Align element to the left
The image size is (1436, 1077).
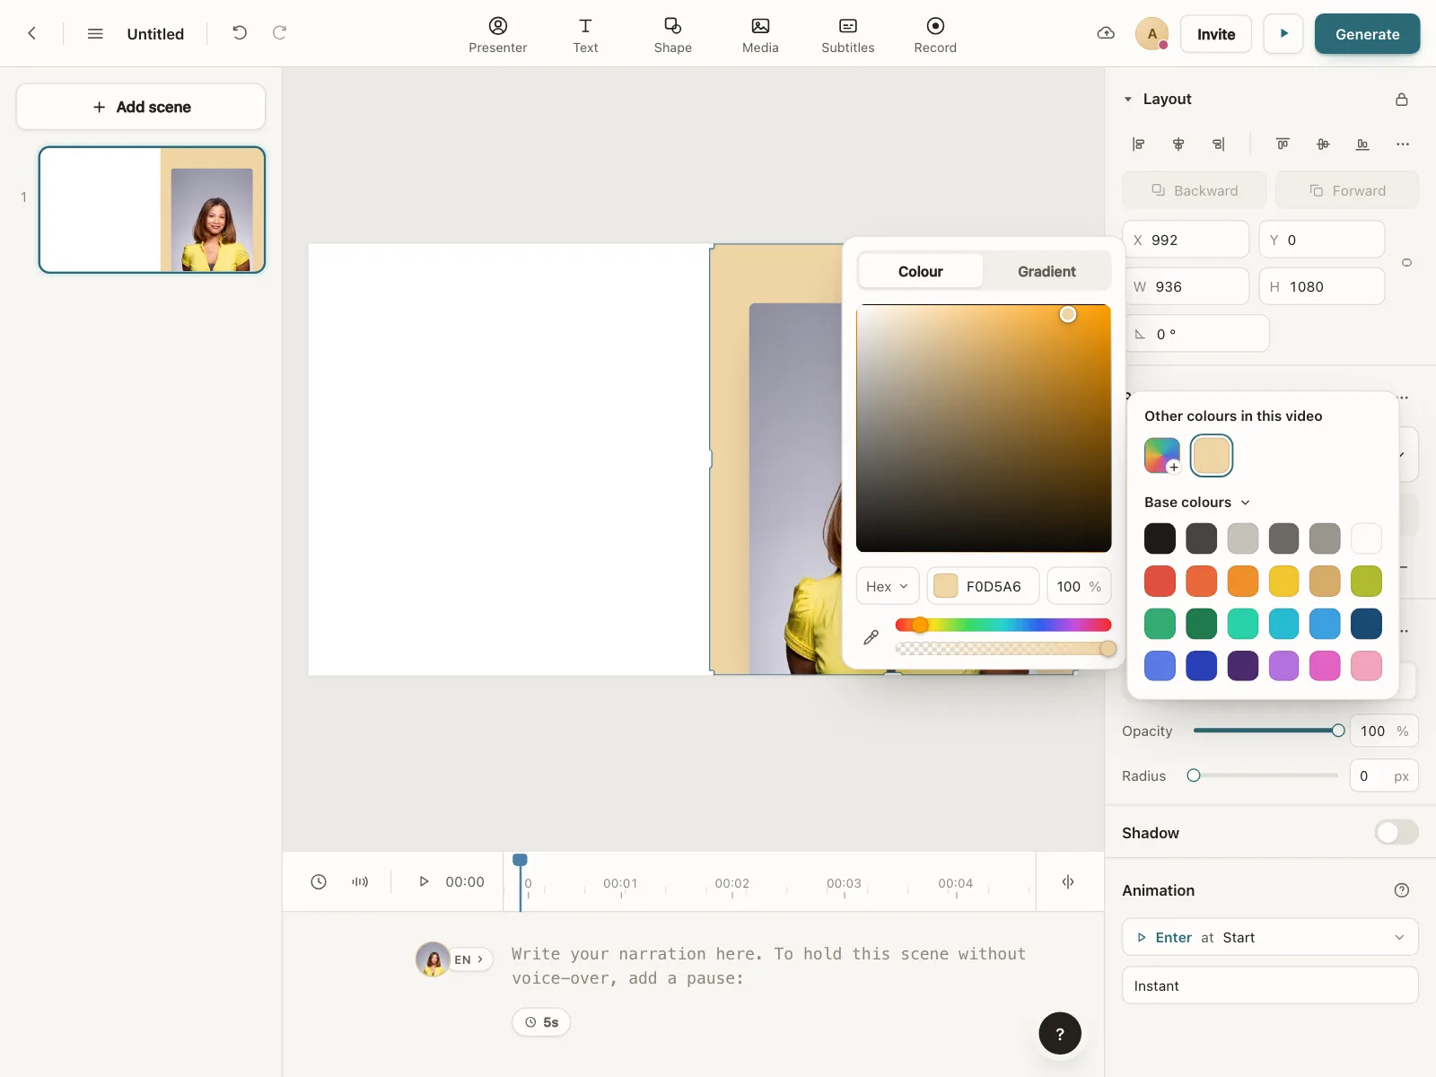(x=1139, y=144)
